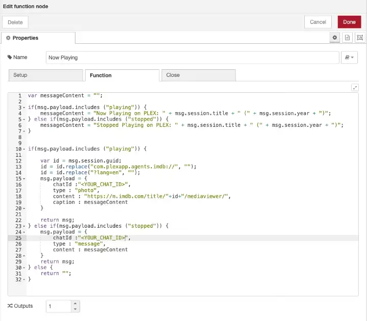This screenshot has height=321, width=367.
Task: Toggle fold marker at line 7
Action: point(24,131)
